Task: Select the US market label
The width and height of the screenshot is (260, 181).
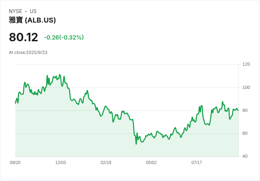Action: (x=33, y=11)
